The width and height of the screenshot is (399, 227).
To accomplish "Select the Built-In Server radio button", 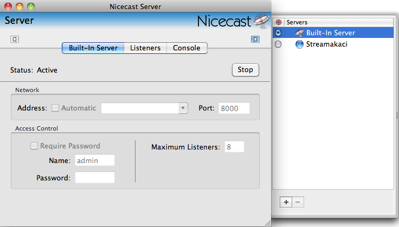I will (278, 33).
